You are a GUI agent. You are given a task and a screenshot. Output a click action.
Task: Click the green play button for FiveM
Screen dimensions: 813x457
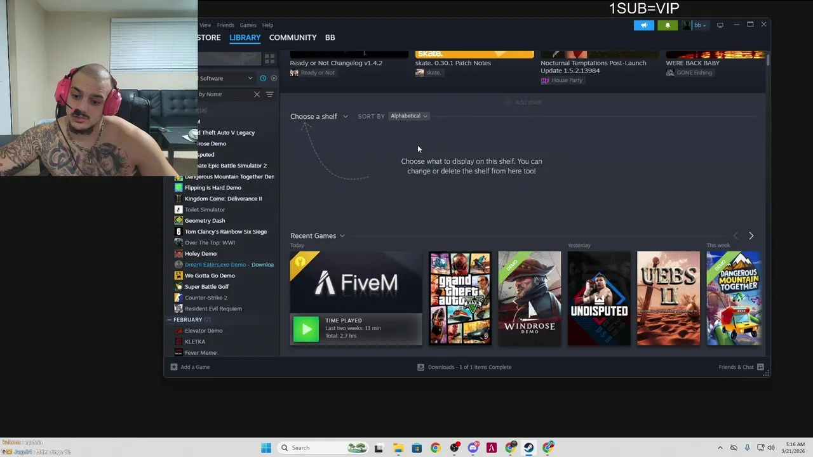click(x=306, y=329)
